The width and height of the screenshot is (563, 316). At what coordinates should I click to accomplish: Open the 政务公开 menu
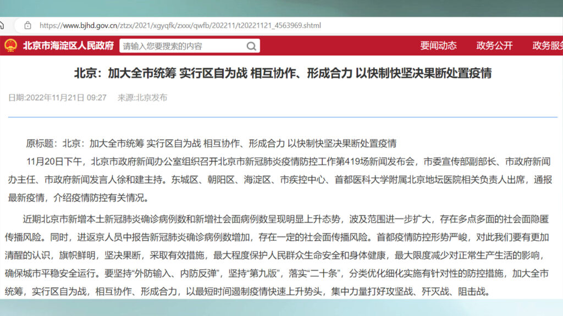[494, 46]
